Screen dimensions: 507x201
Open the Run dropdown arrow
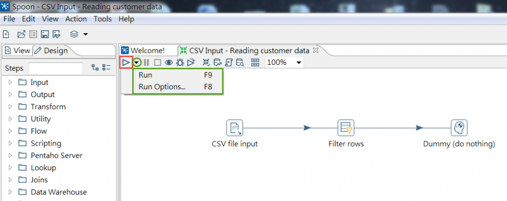click(138, 62)
